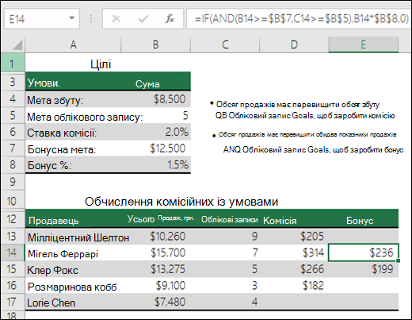Select the $15,700 sales cell
Image resolution: width=412 pixels, height=320 pixels.
click(156, 253)
